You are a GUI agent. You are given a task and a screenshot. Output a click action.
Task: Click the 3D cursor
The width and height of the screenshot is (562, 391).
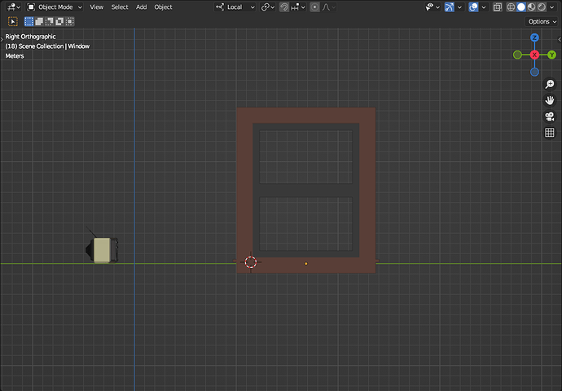coord(251,262)
